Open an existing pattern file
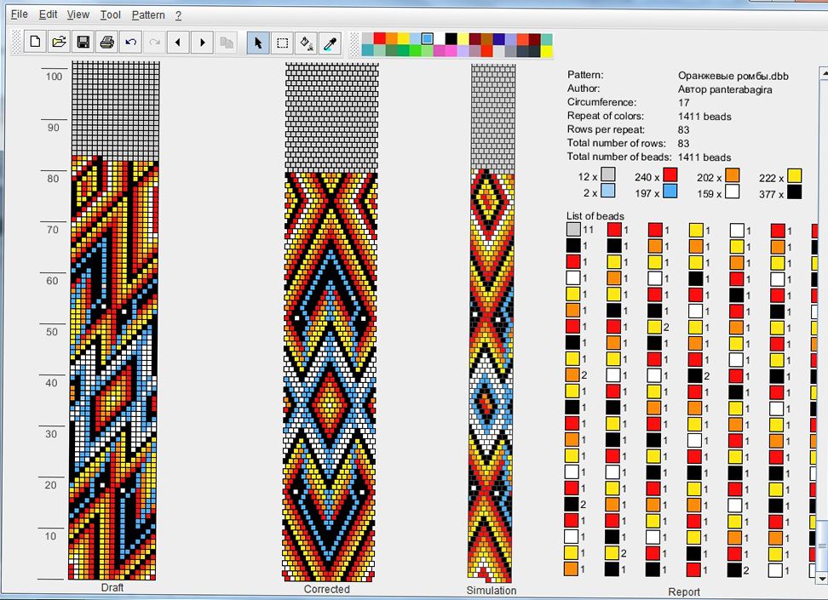 click(59, 43)
